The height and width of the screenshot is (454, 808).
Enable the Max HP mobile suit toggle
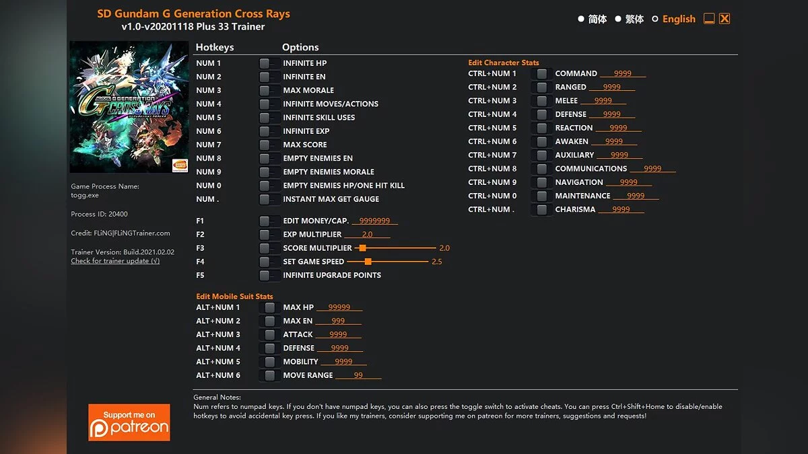click(269, 307)
